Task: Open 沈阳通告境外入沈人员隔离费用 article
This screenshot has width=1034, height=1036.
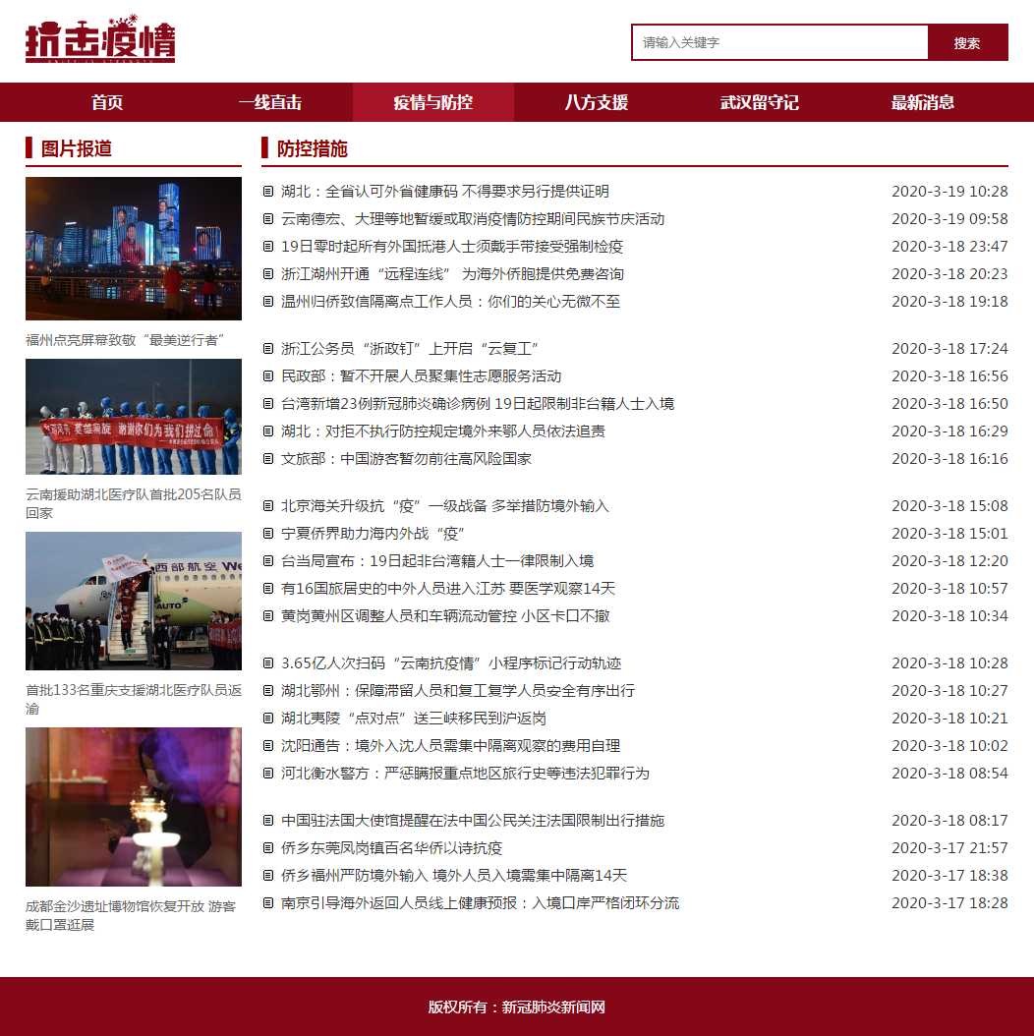Action: click(x=450, y=746)
